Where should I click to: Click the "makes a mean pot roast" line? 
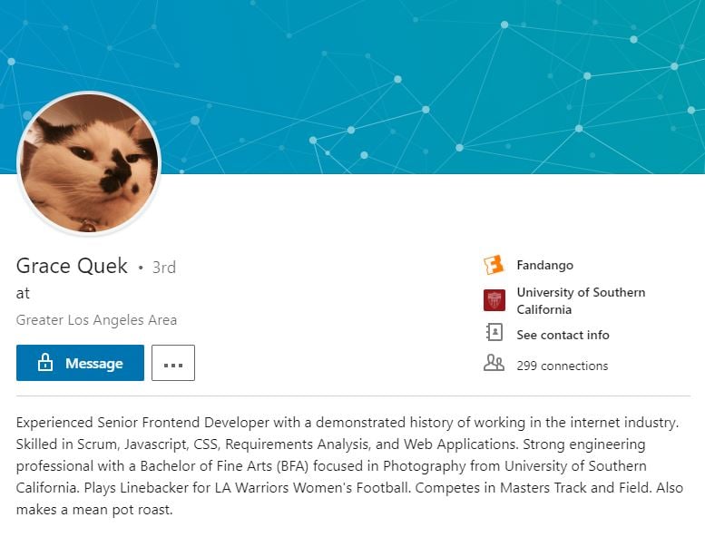point(94,510)
